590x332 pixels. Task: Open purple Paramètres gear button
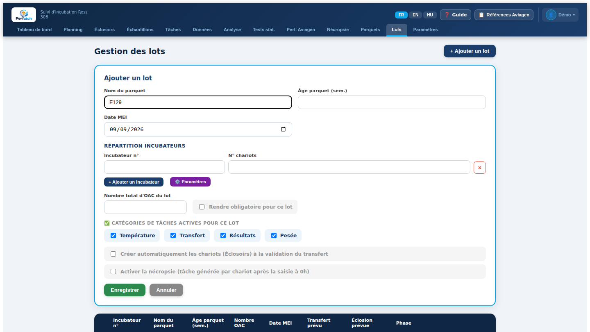[190, 182]
